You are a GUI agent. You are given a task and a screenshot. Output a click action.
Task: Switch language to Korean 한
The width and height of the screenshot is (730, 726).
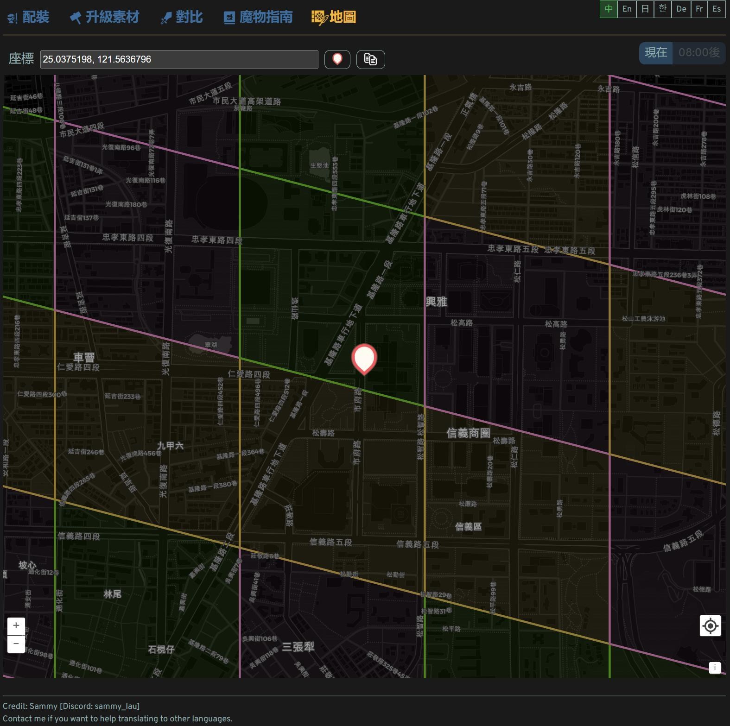(x=663, y=9)
